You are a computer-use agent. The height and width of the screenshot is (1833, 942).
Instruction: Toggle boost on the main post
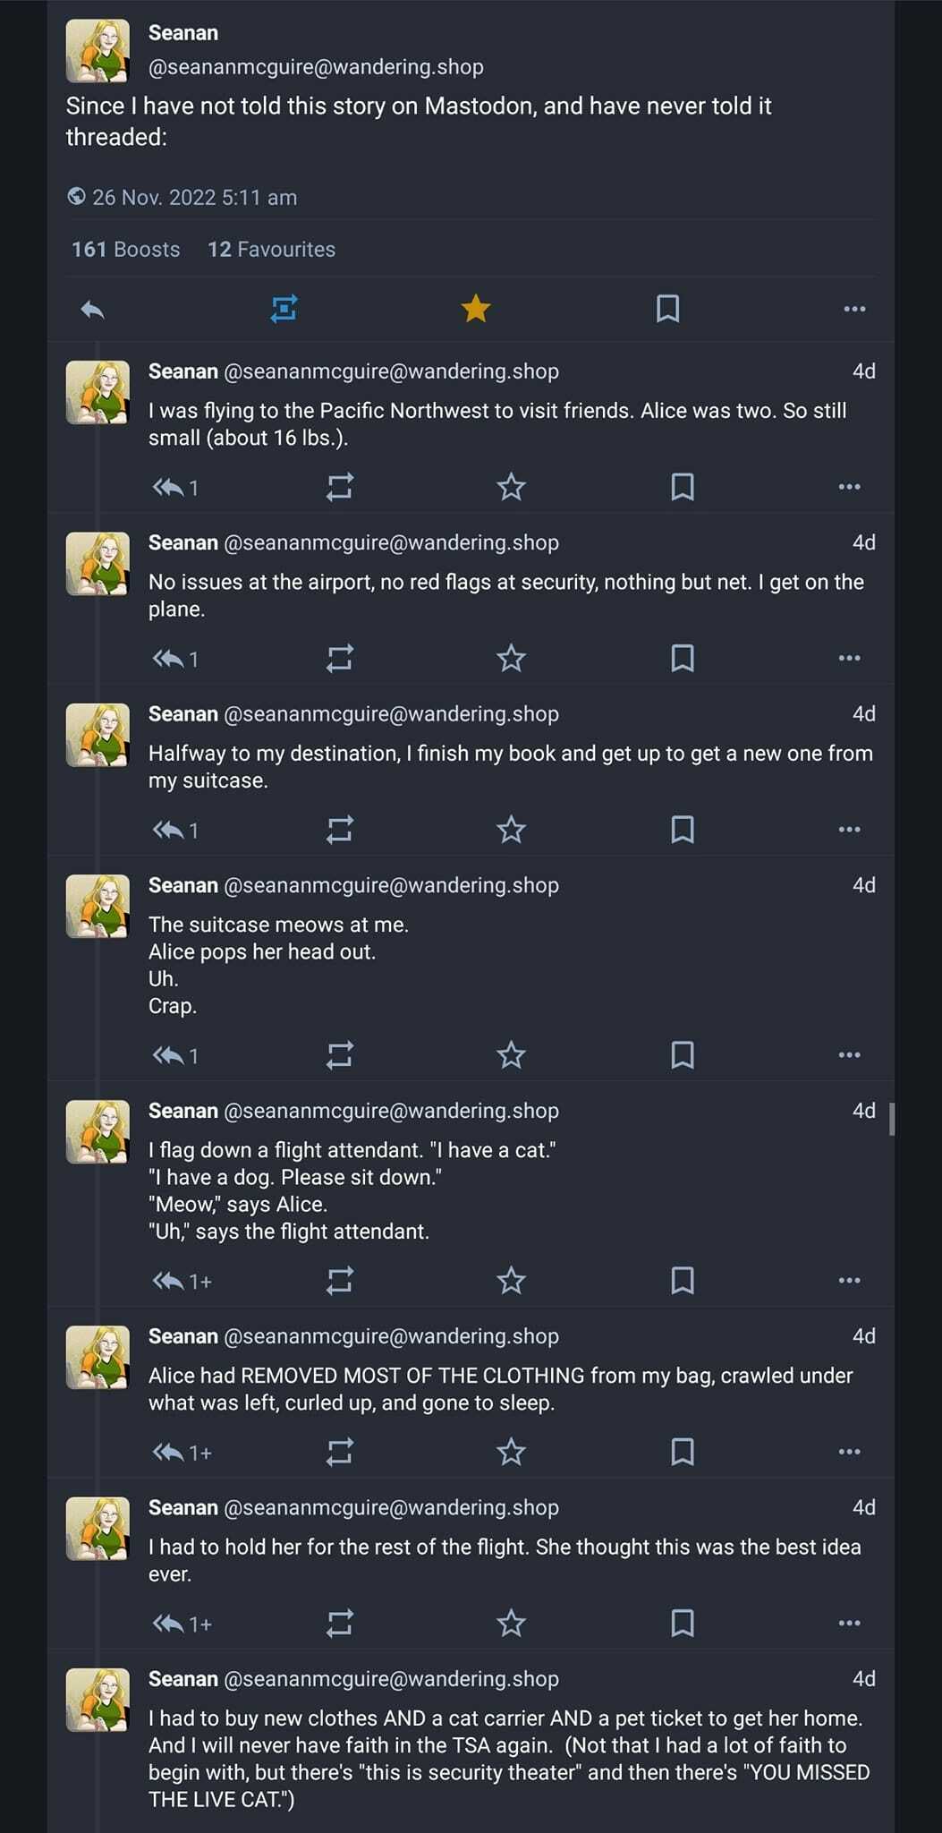click(284, 309)
